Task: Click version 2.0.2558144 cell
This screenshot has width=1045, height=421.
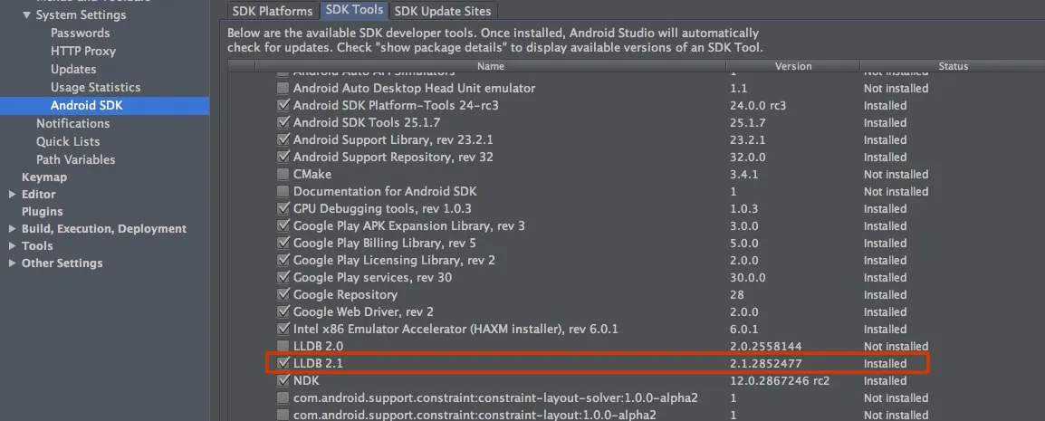Action: (766, 347)
